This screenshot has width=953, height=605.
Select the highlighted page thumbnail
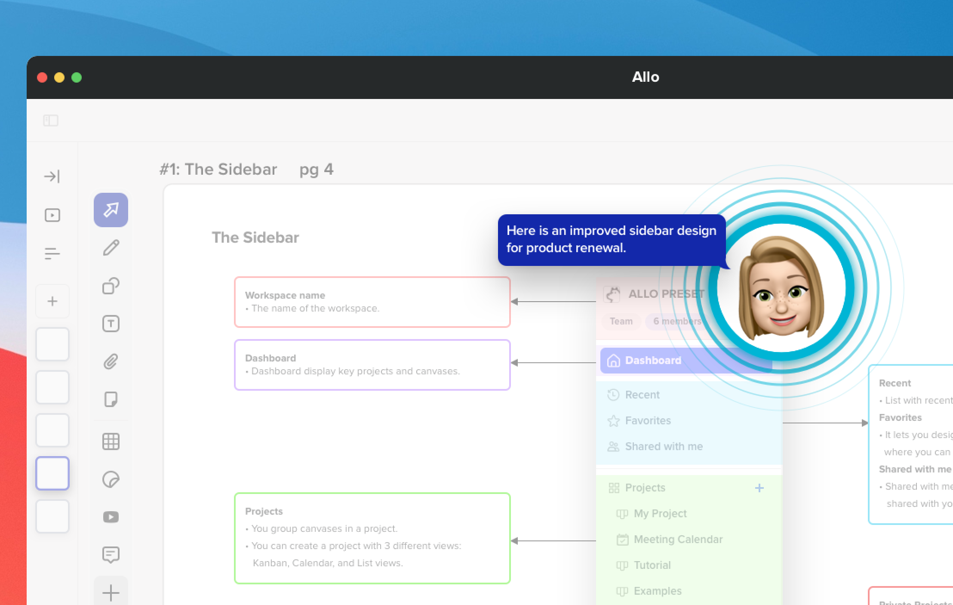point(52,473)
